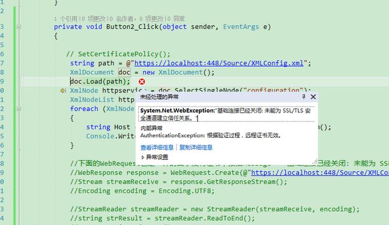Click the doc.Load(path); statement
This screenshot has height=225, width=389.
(x=100, y=81)
